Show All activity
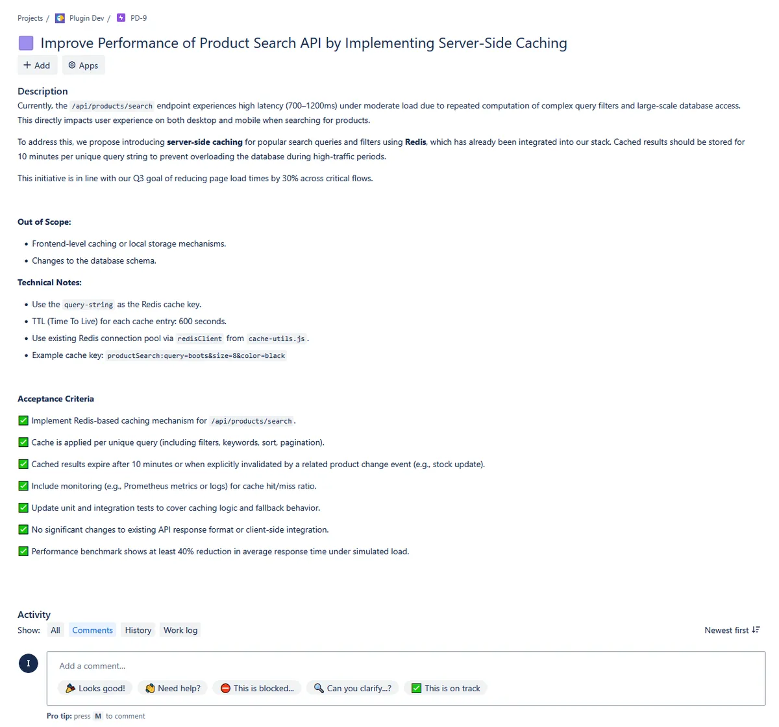Image resolution: width=779 pixels, height=727 pixels. (56, 630)
